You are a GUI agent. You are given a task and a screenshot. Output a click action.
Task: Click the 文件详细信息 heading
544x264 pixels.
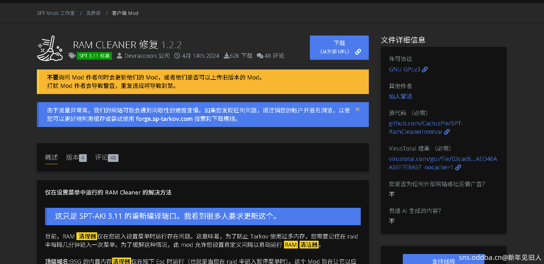403,40
